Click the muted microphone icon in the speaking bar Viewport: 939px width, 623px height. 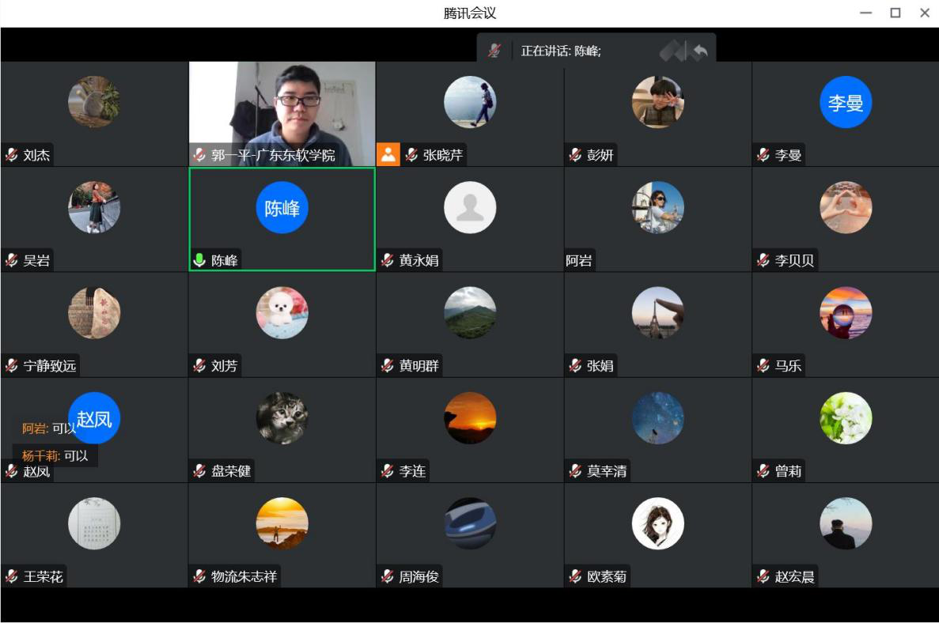click(494, 51)
